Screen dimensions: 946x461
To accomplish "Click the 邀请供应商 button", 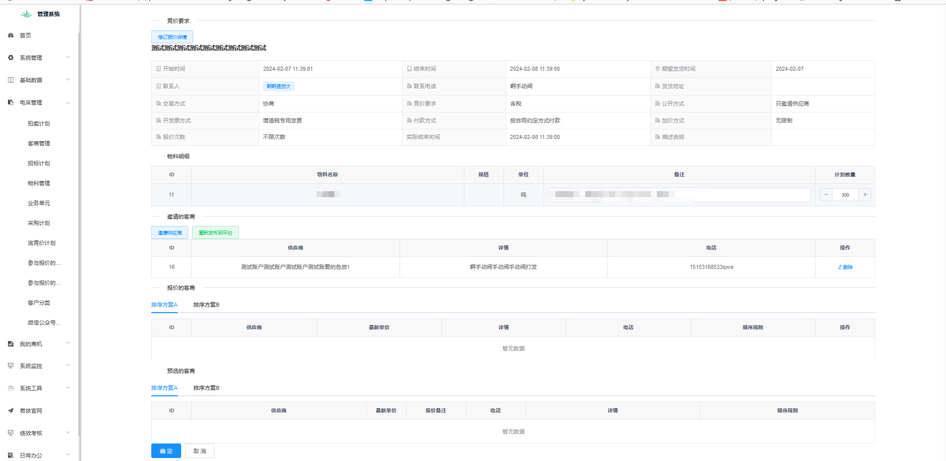I will tap(170, 232).
